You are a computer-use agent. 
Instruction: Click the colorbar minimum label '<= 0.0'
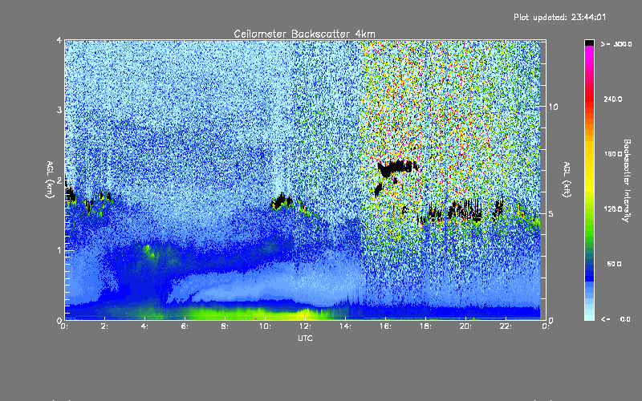616,319
